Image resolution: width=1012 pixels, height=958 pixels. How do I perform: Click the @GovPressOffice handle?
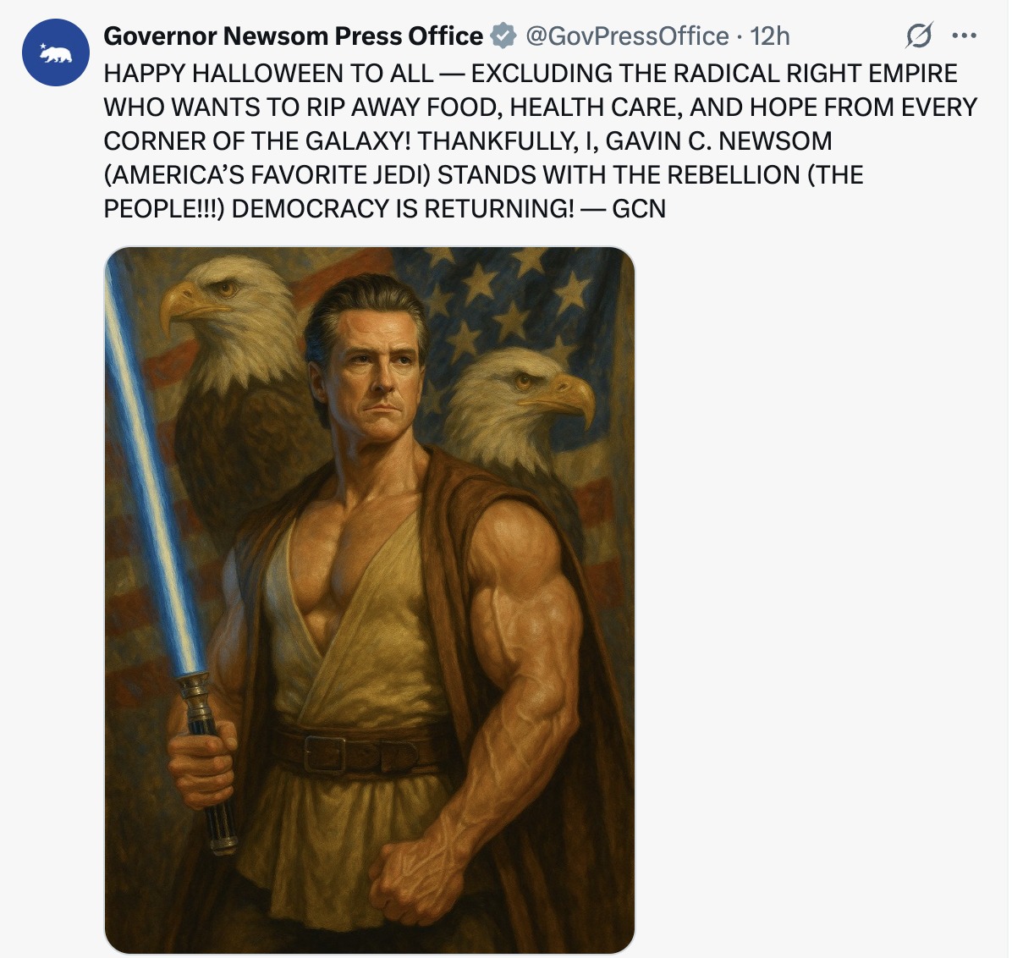point(627,36)
